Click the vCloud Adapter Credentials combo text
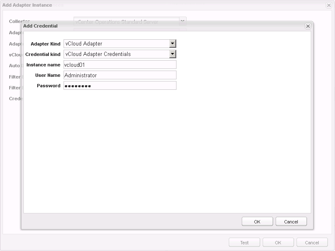 [116, 54]
